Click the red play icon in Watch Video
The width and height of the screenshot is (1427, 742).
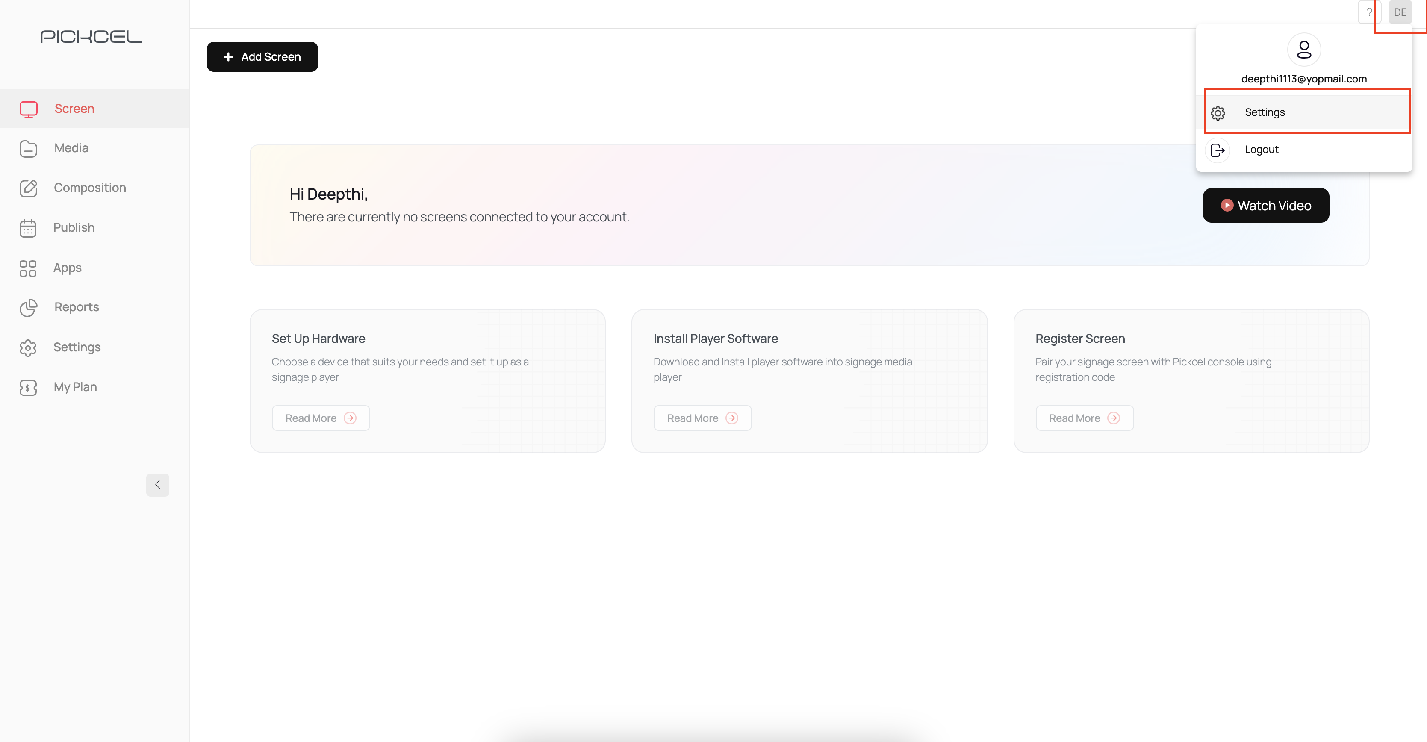click(1227, 206)
